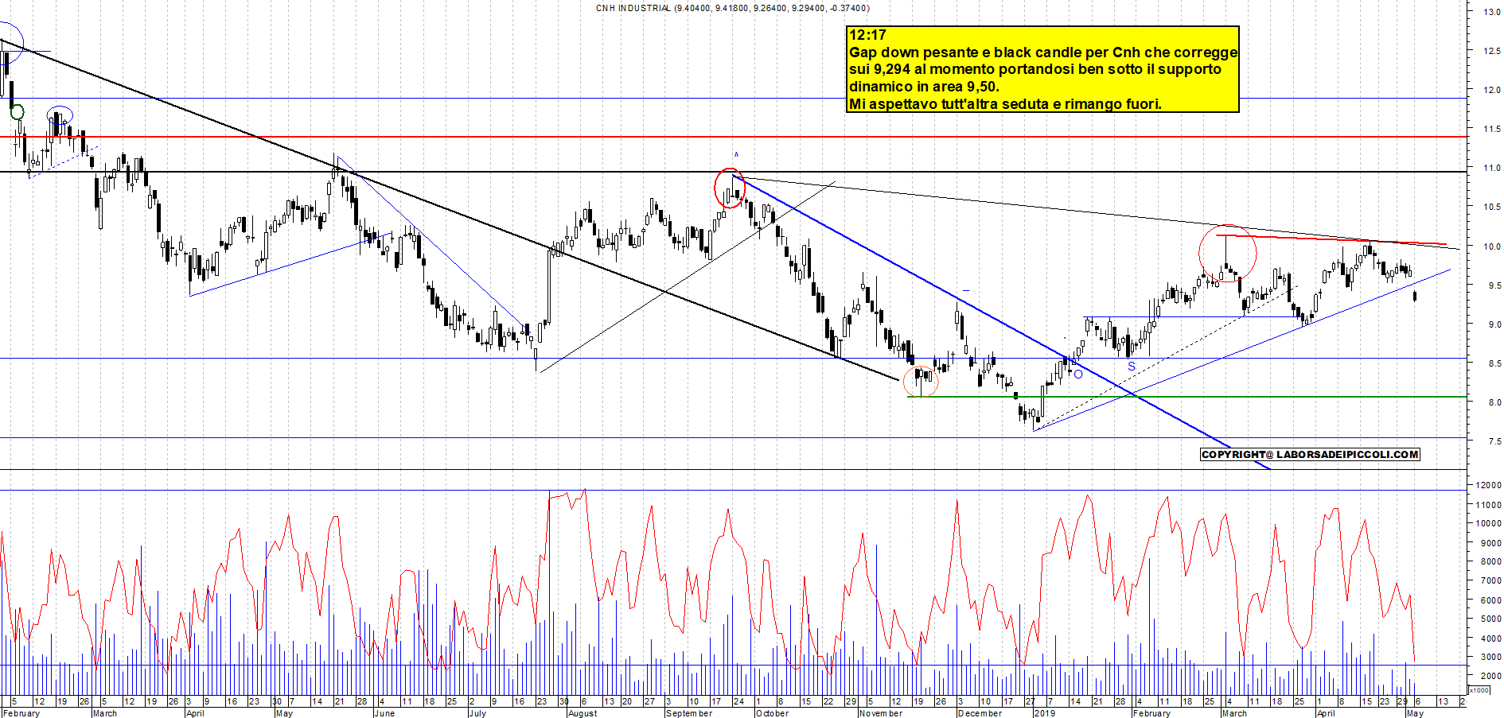Click the October month label
Screen dimensions: 1504x718
click(772, 713)
